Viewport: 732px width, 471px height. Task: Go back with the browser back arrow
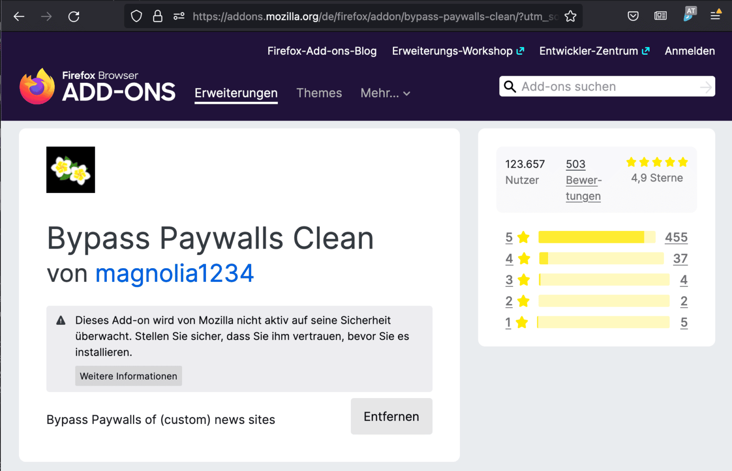click(19, 17)
